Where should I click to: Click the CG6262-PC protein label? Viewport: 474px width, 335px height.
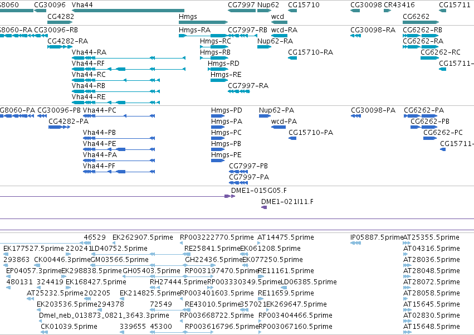[x=443, y=133]
